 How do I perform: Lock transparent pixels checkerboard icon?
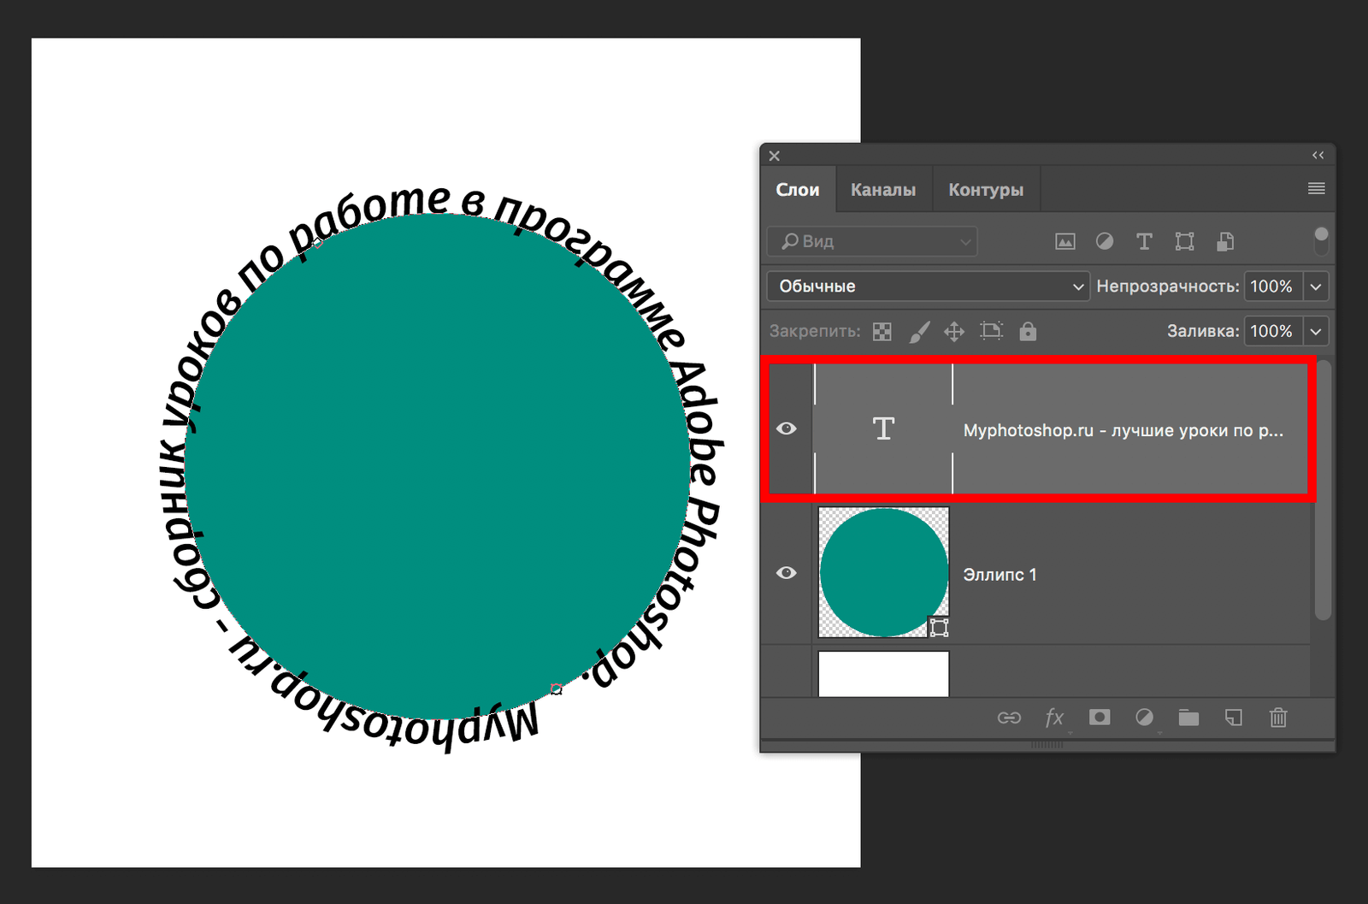click(x=882, y=332)
